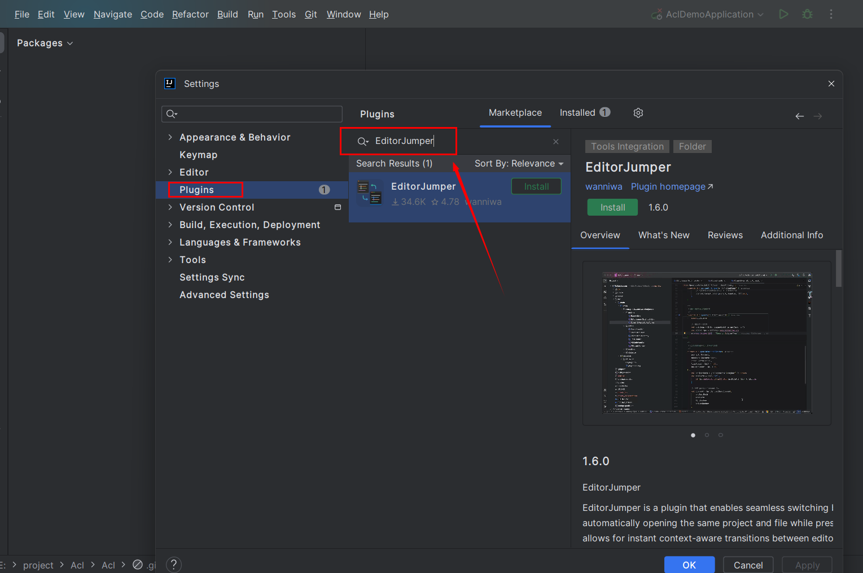The width and height of the screenshot is (863, 573).
Task: Switch to the Marketplace tab
Action: point(515,113)
